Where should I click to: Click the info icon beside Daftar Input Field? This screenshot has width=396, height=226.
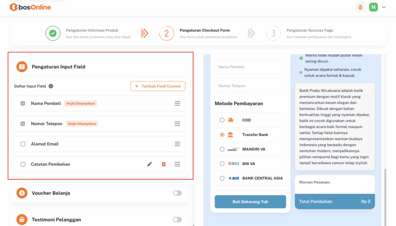pyautogui.click(x=51, y=86)
